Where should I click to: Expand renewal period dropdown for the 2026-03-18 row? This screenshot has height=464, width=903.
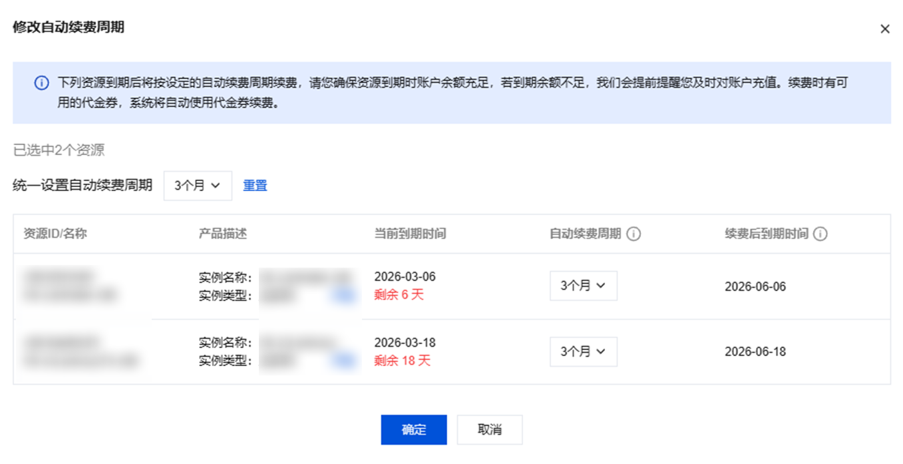coord(583,351)
